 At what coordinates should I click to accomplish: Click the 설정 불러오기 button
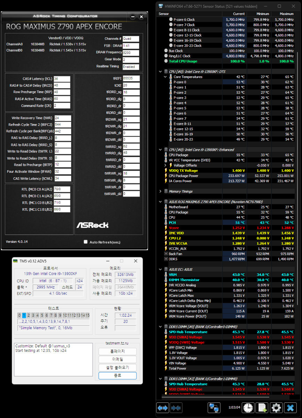click(117, 367)
